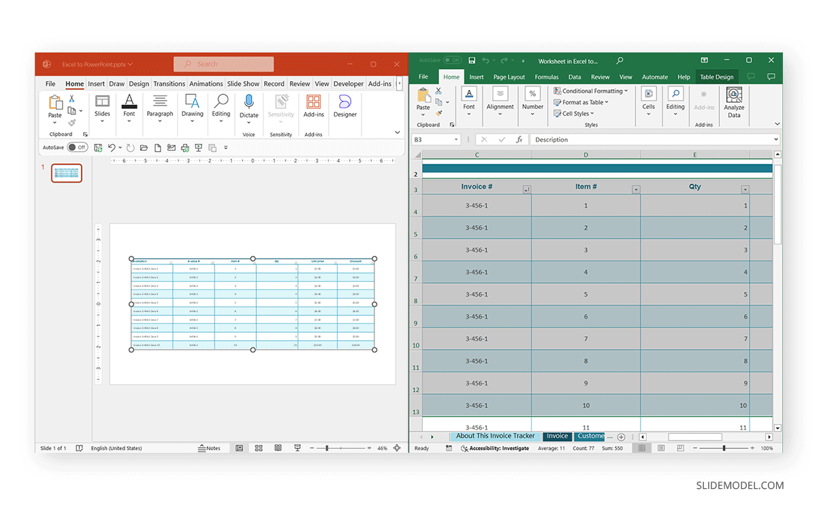
Task: Click Open folder icon in PowerPoint toolbar
Action: click(x=144, y=147)
